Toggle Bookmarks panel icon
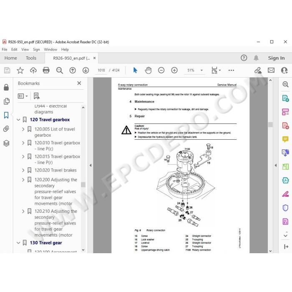The image size is (292, 292). click(x=6, y=115)
